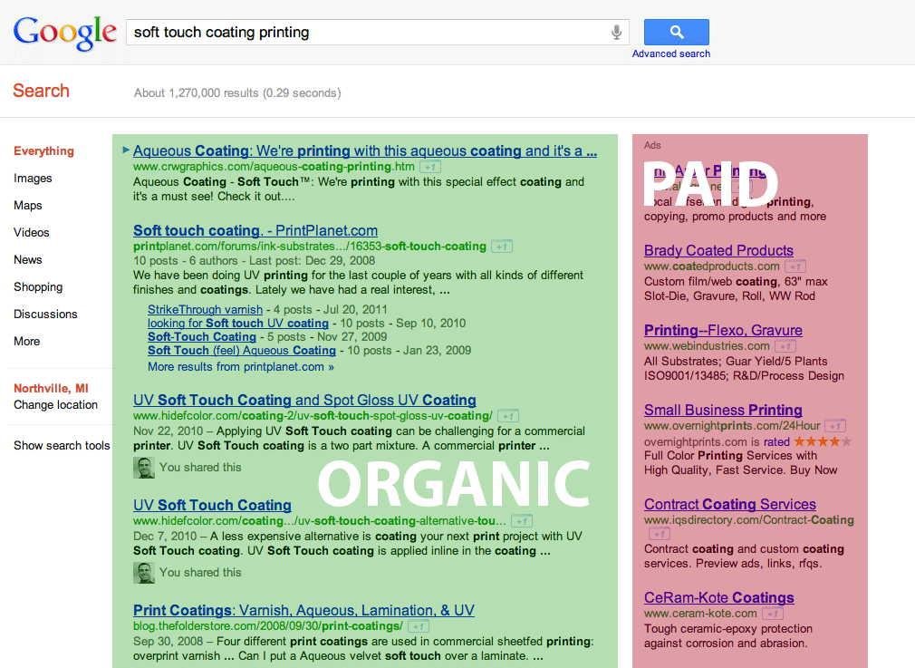Viewport: 915px width, 668px height.
Task: Click Change location link
Action: tap(55, 404)
